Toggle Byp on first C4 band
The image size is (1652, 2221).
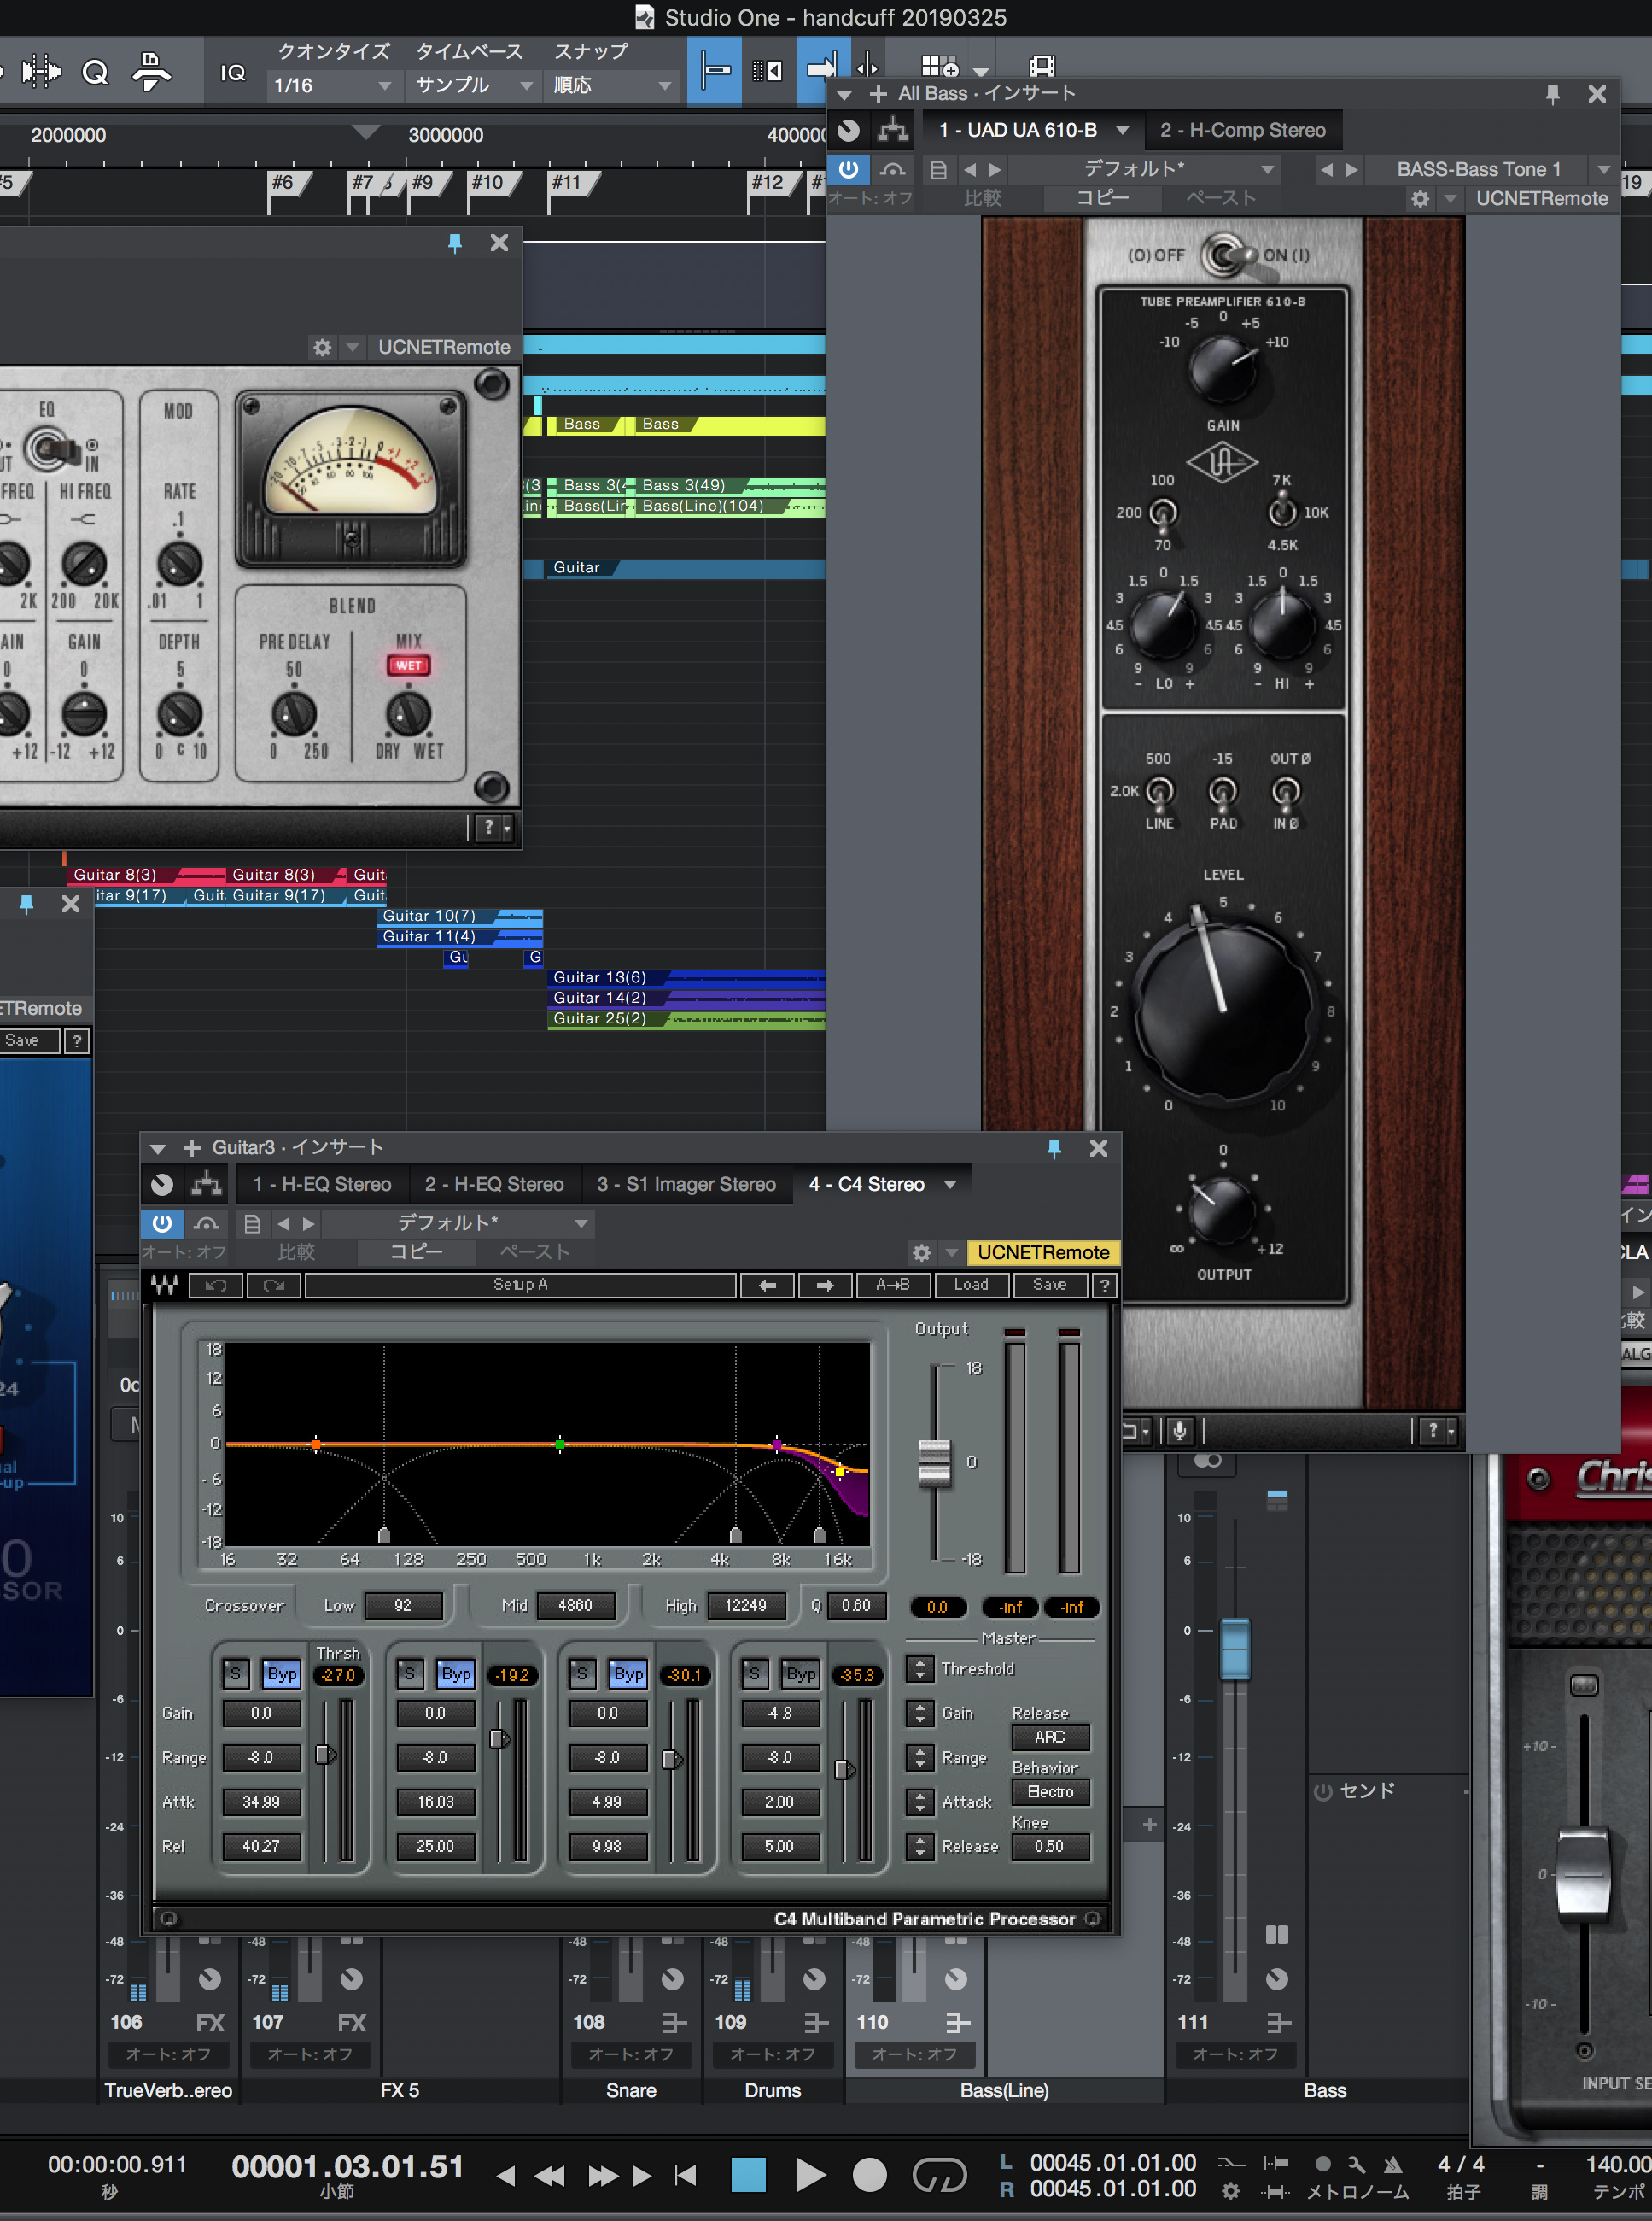[x=281, y=1673]
